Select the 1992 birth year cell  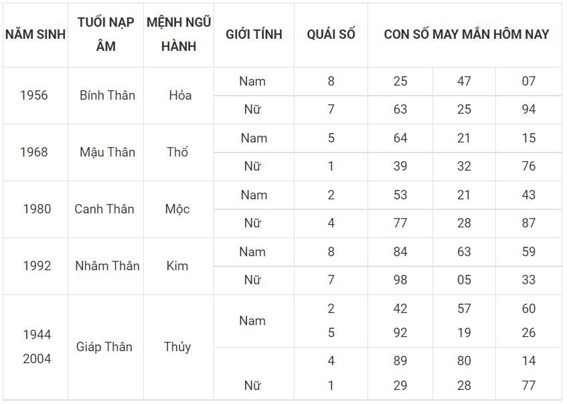35,266
